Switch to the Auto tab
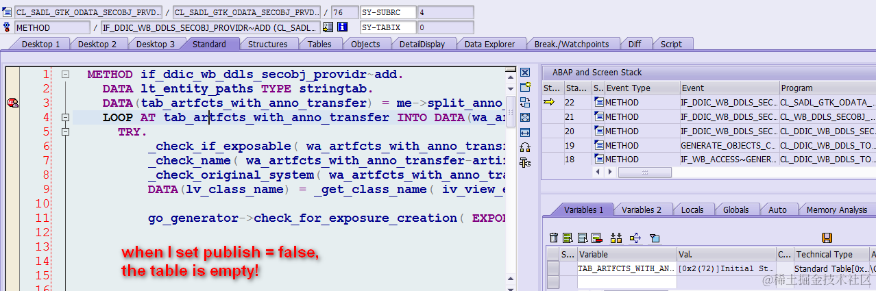This screenshot has height=291, width=876. click(777, 210)
